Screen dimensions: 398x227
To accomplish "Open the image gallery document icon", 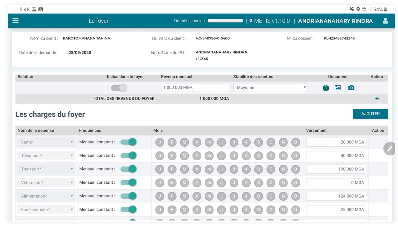I will tap(338, 88).
